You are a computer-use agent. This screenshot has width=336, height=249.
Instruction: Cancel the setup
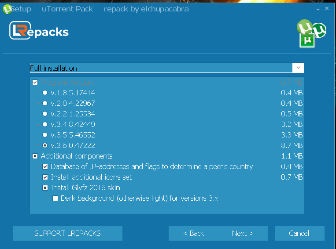coord(299,233)
